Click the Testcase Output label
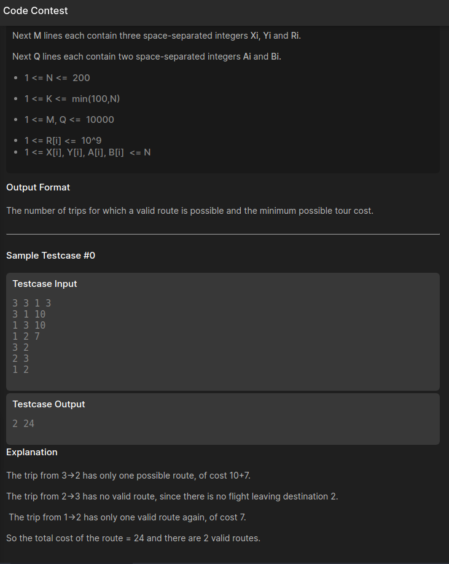449x564 pixels. pyautogui.click(x=49, y=404)
